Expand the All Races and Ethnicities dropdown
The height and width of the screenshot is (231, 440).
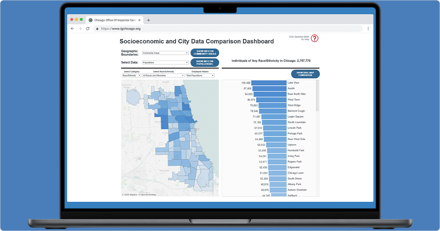pos(163,76)
